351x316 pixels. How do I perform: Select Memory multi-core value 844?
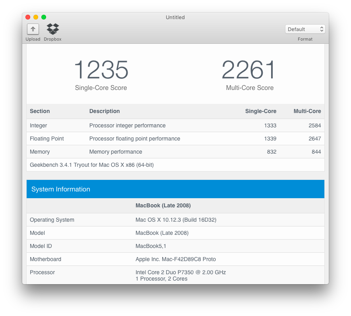point(316,152)
